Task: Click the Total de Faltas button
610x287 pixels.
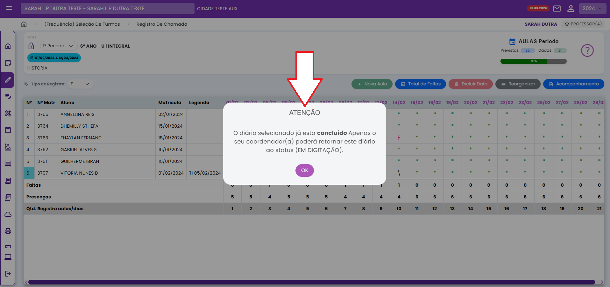Action: 420,84
